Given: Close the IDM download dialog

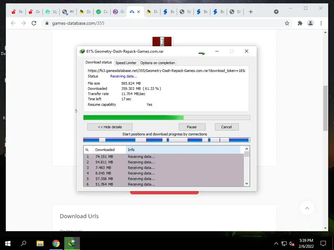Looking at the screenshot, I should point(247,51).
